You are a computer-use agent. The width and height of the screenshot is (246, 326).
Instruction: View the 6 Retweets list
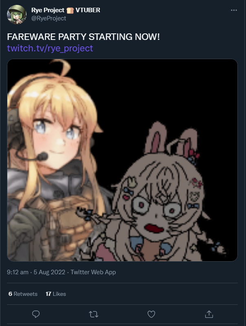[23, 294]
